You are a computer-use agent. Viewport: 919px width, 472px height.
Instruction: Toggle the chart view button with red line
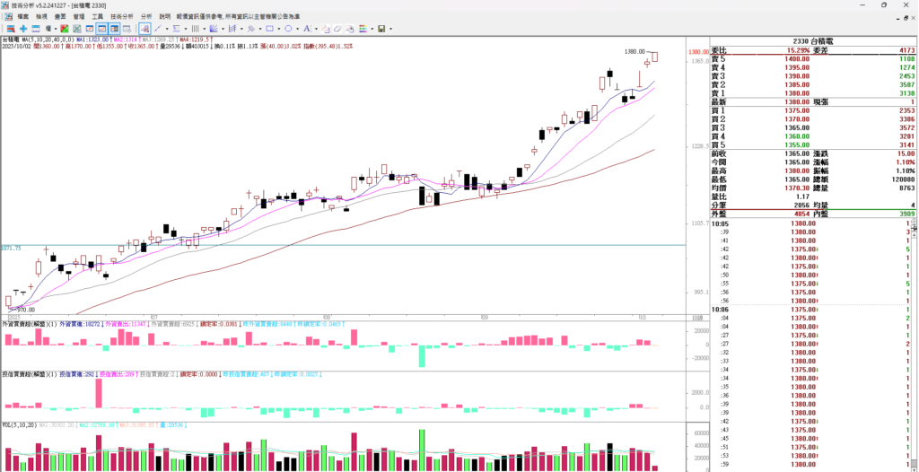point(101,29)
